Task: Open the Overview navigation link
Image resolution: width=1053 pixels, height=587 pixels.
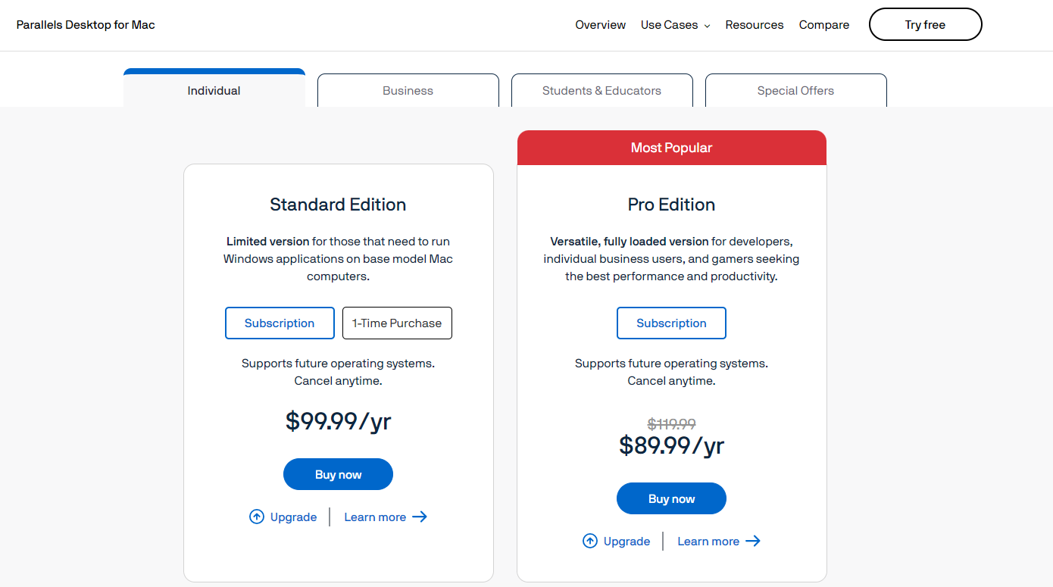Action: (x=600, y=24)
